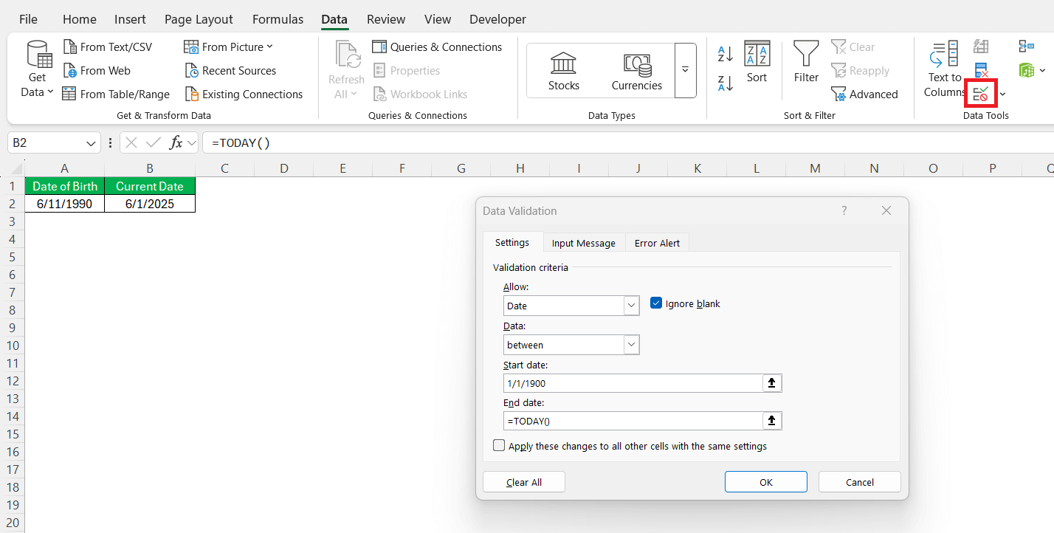1054x533 pixels.
Task: Close the Data Validation dialog
Action: (x=886, y=210)
